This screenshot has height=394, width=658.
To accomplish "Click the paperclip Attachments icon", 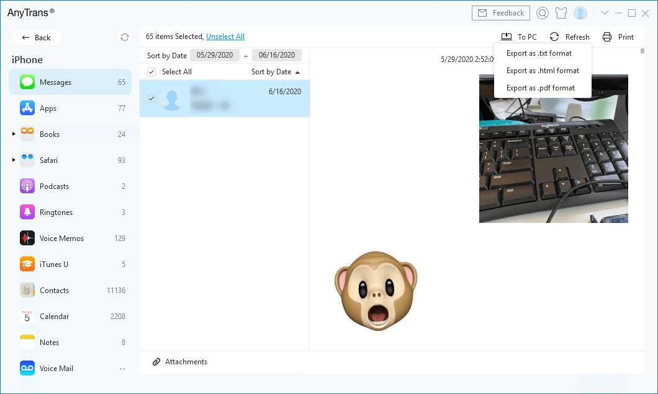I will (x=156, y=362).
